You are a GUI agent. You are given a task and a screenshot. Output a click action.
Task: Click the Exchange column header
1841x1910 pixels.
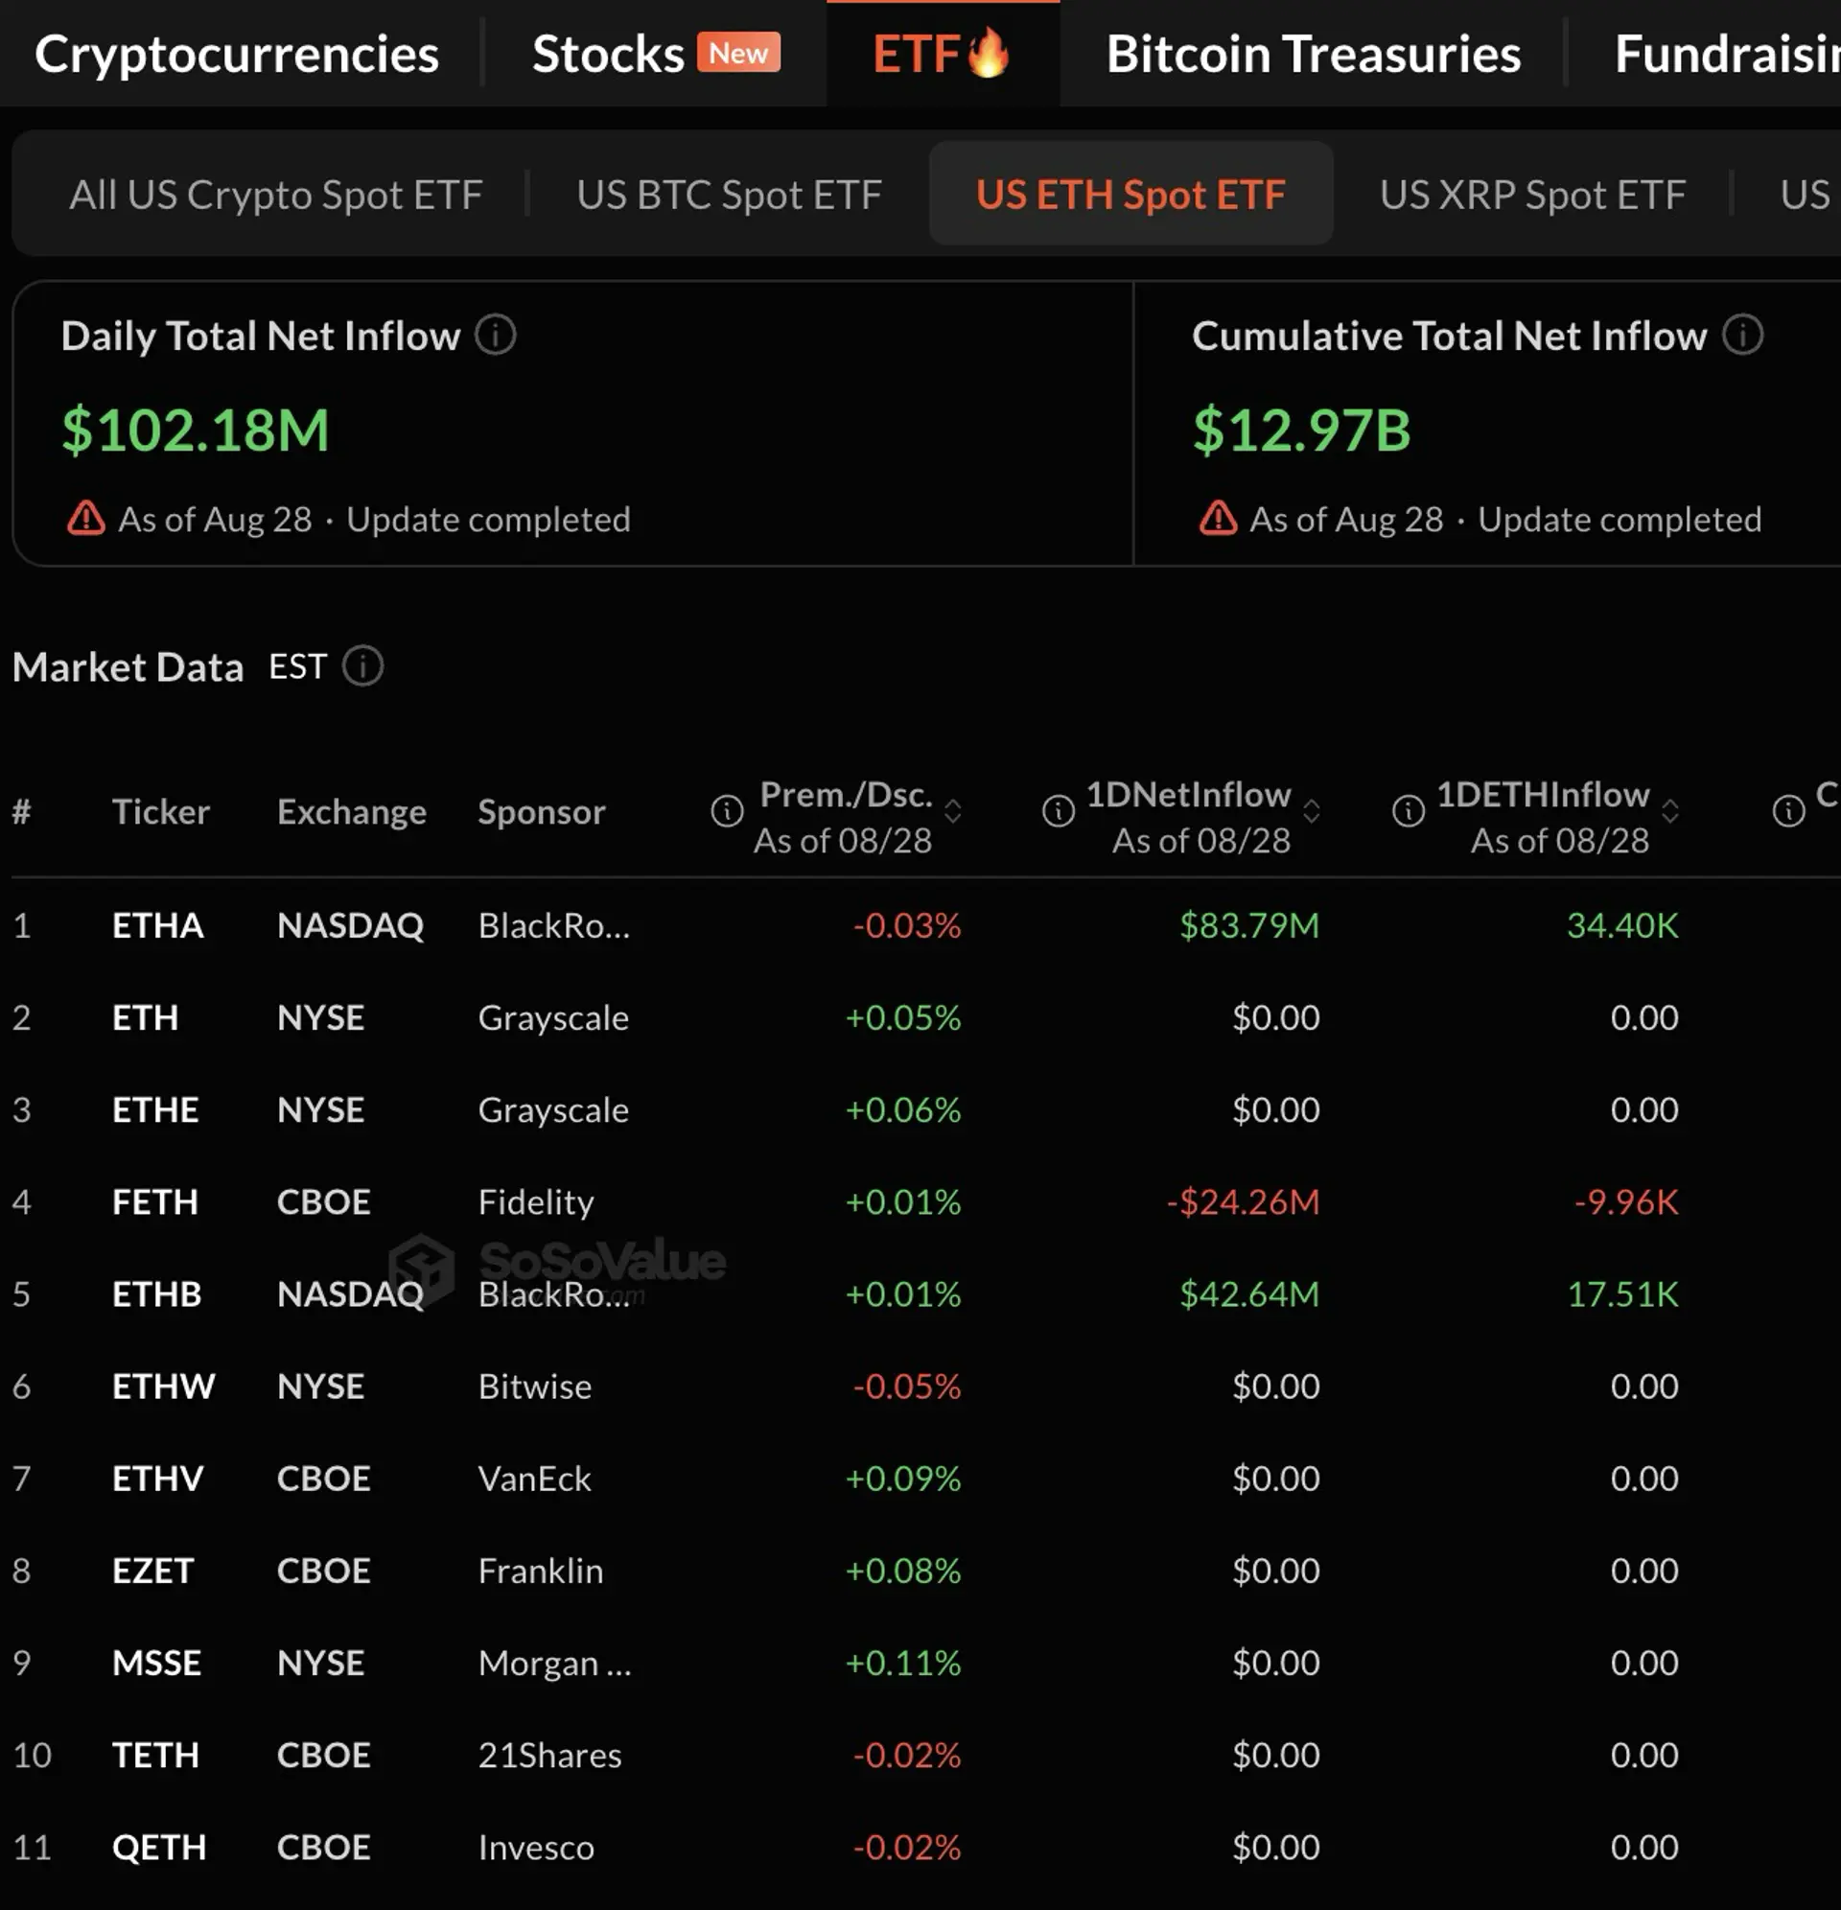point(352,812)
